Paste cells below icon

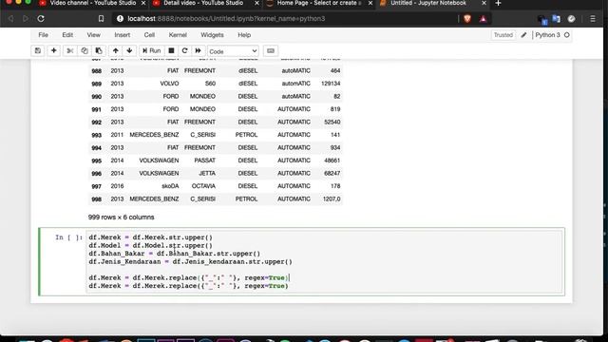tap(99, 50)
